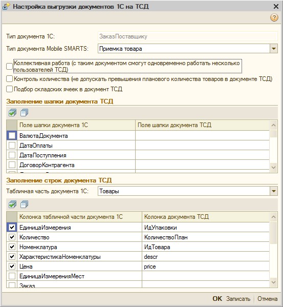Select the Цена cell

click(x=79, y=267)
